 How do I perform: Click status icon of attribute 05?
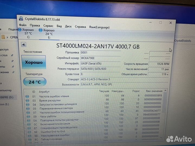coord(28,109)
